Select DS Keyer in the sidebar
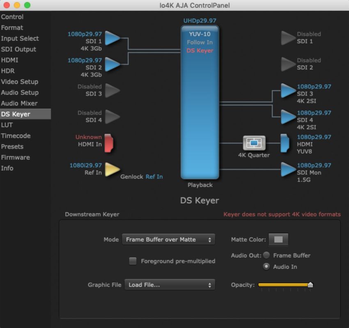This screenshot has height=328, width=349. [x=25, y=114]
